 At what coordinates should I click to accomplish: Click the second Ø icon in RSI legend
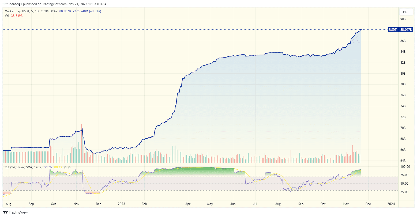(69, 167)
